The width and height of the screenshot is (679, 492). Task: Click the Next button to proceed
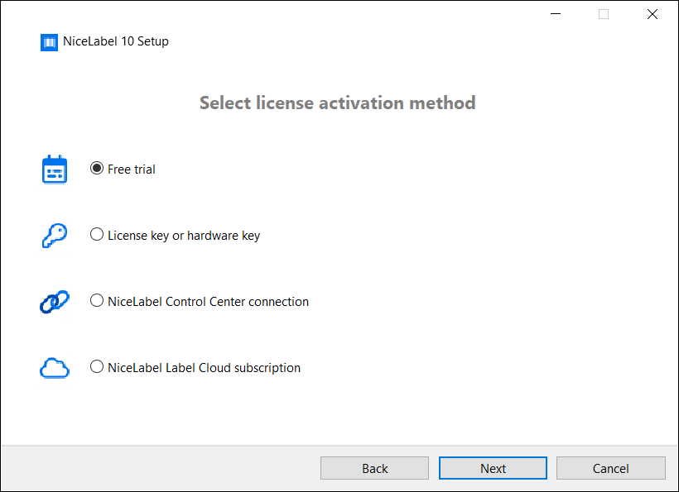pos(493,467)
